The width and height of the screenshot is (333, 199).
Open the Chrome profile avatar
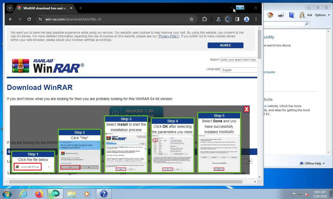[247, 19]
